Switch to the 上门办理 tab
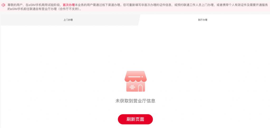The width and height of the screenshot is (270, 128). tap(68, 20)
